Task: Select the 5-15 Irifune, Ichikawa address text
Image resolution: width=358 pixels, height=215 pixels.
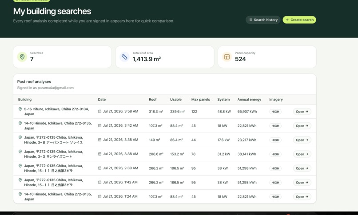Action: coord(56,111)
